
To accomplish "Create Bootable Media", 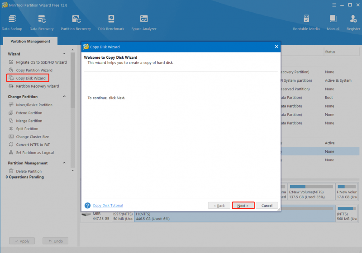I will [x=306, y=23].
